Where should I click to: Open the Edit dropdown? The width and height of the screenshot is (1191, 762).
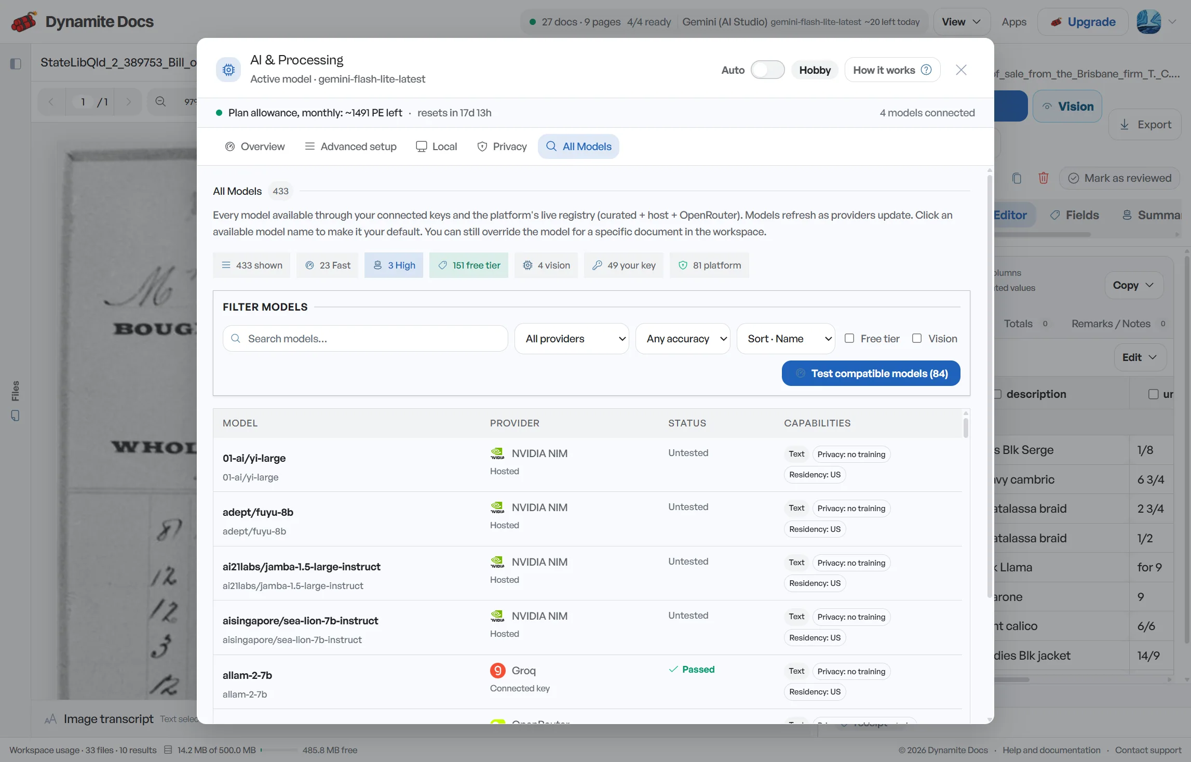pos(1140,357)
